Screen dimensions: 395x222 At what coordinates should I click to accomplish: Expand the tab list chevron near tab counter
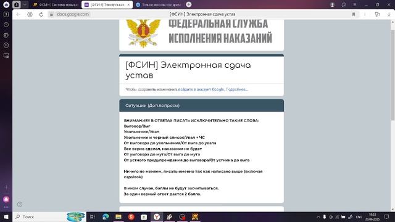coord(25,4)
